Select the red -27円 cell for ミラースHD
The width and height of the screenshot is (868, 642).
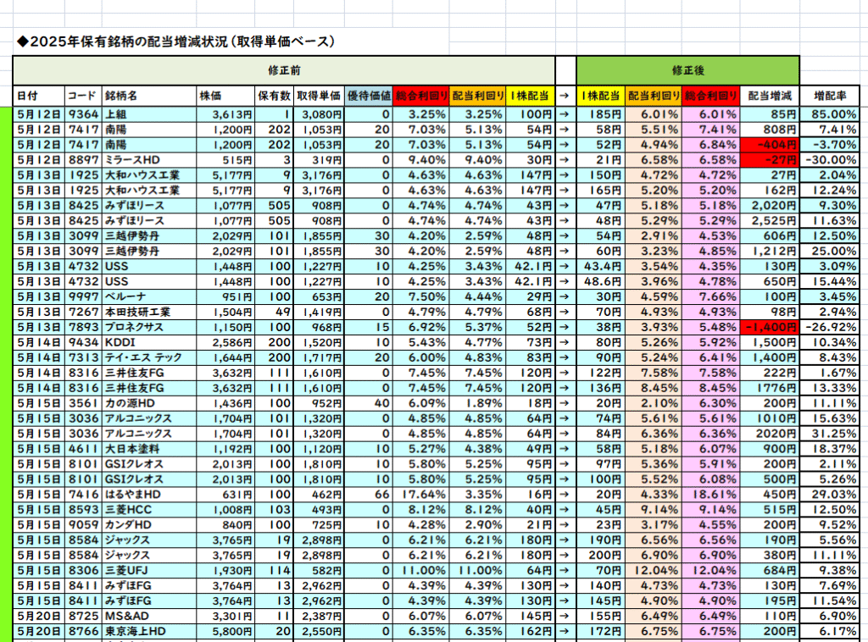pyautogui.click(x=770, y=160)
